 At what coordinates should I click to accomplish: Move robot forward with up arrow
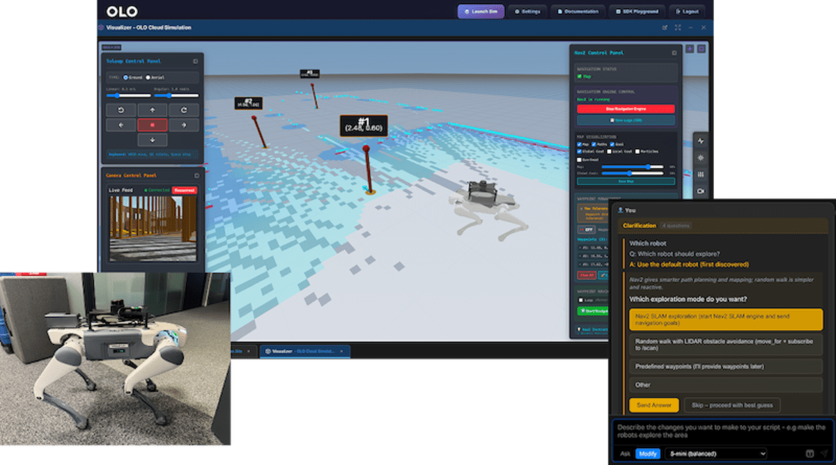click(152, 110)
